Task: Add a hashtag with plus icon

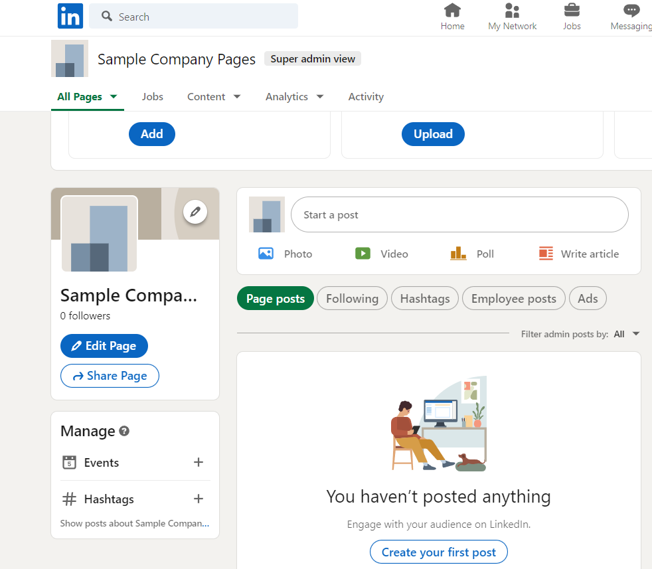Action: pyautogui.click(x=199, y=499)
